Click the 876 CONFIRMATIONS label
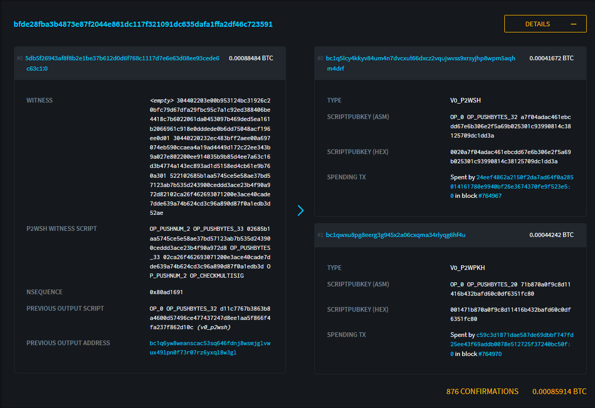The width and height of the screenshot is (595, 408). [x=482, y=392]
